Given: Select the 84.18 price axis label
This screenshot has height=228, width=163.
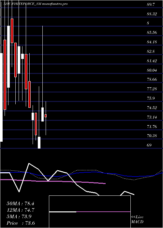Looking at the screenshot, I should click(152, 42).
